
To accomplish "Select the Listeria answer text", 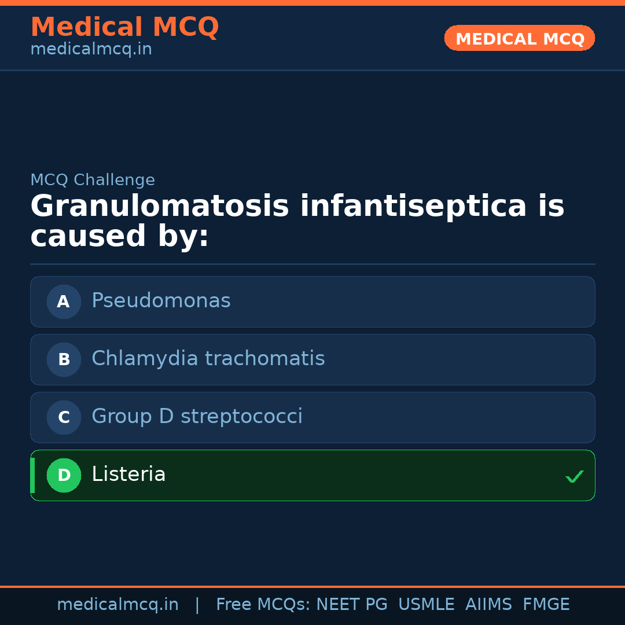I will click(128, 475).
